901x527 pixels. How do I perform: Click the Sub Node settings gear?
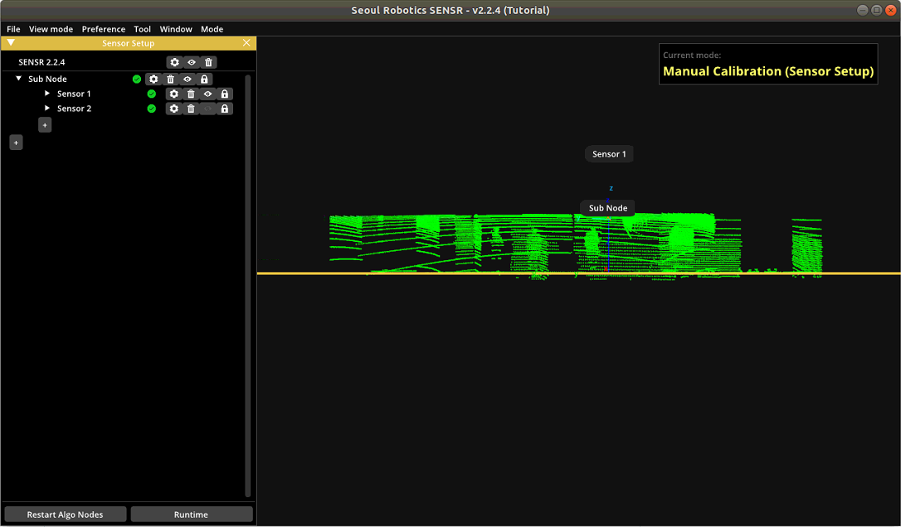click(x=153, y=80)
